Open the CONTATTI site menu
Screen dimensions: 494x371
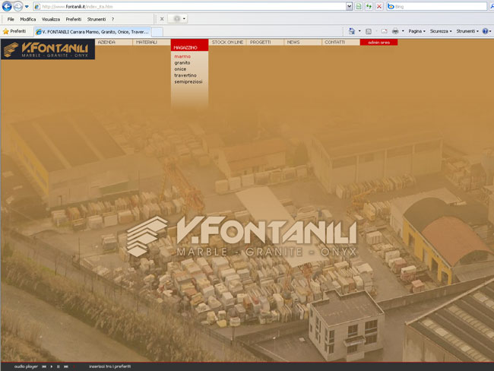pos(340,43)
